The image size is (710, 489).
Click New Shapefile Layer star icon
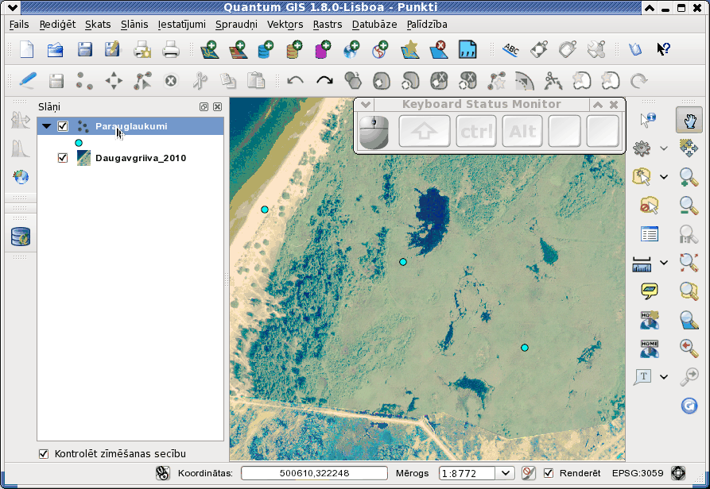pyautogui.click(x=409, y=49)
